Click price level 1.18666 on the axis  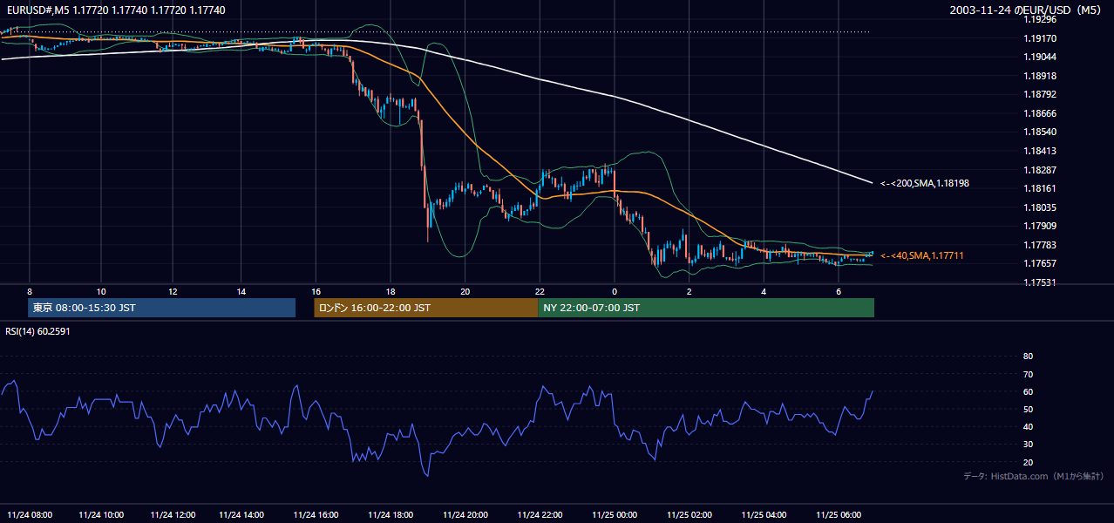pyautogui.click(x=1039, y=113)
